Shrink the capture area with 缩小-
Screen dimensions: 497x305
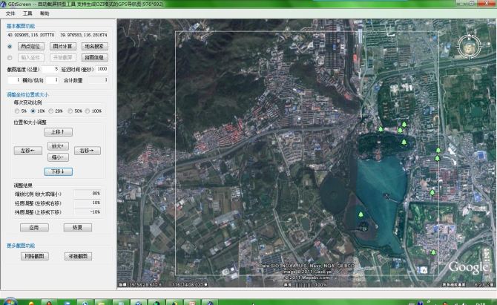coord(58,157)
